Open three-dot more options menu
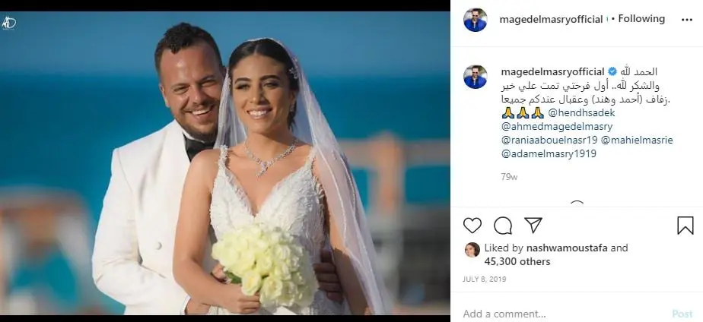 click(x=686, y=20)
